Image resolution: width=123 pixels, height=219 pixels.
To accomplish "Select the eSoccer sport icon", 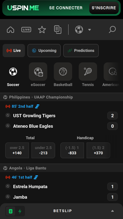I will [x=38, y=72].
